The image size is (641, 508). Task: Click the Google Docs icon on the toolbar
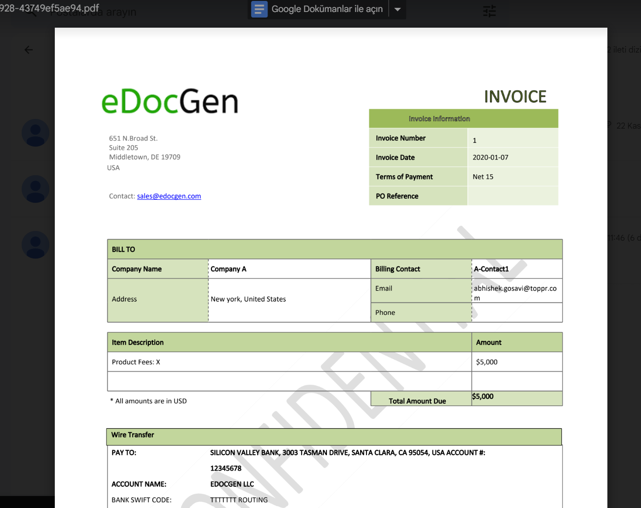pos(259,9)
